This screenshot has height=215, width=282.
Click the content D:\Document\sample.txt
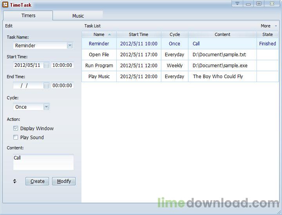219,55
